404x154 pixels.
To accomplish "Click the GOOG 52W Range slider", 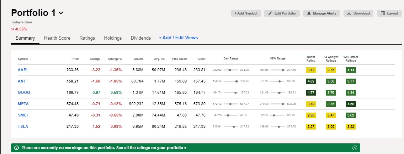I will coord(278,93).
